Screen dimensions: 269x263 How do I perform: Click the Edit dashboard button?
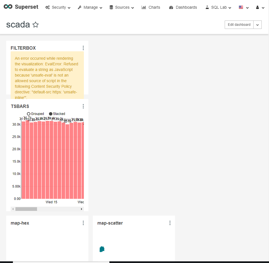click(x=239, y=25)
